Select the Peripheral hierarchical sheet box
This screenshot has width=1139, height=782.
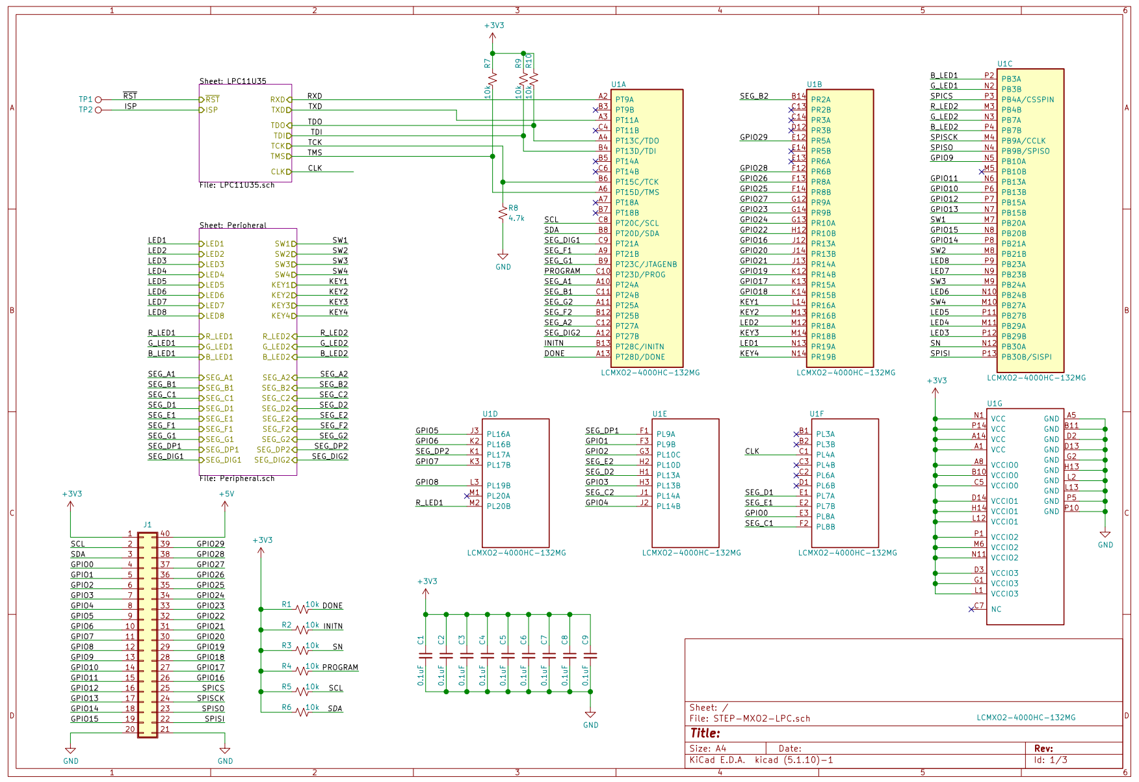click(x=248, y=352)
